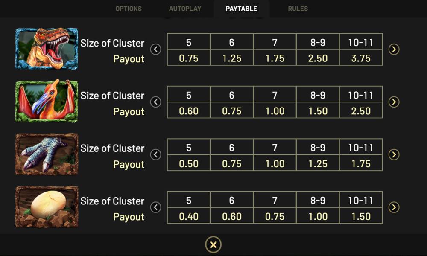Go back on claw payout row

click(x=155, y=154)
